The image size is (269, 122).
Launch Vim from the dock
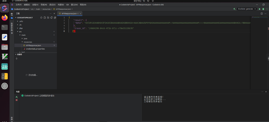point(5,57)
